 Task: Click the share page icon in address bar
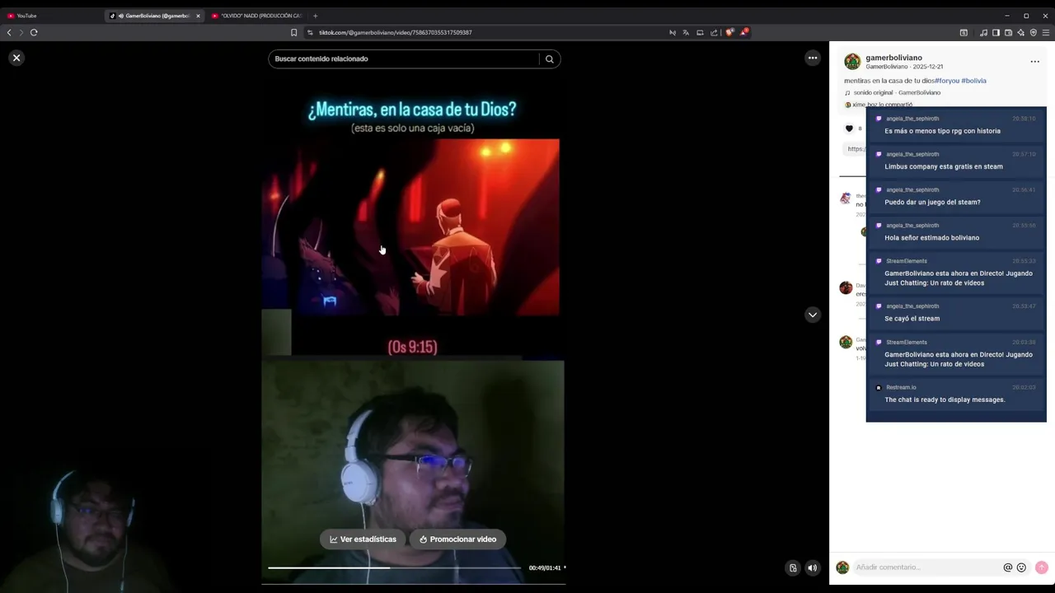(x=714, y=32)
